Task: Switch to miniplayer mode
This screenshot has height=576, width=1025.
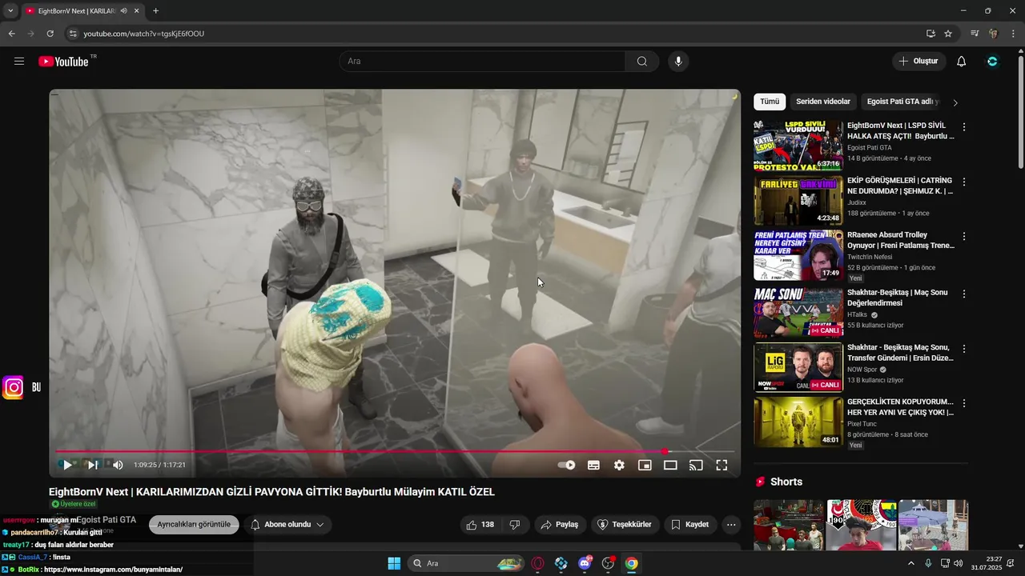Action: 645,465
